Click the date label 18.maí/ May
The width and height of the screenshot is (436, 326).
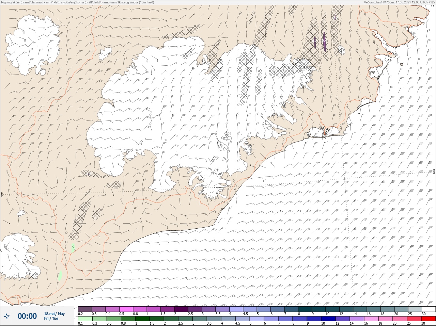point(54,314)
